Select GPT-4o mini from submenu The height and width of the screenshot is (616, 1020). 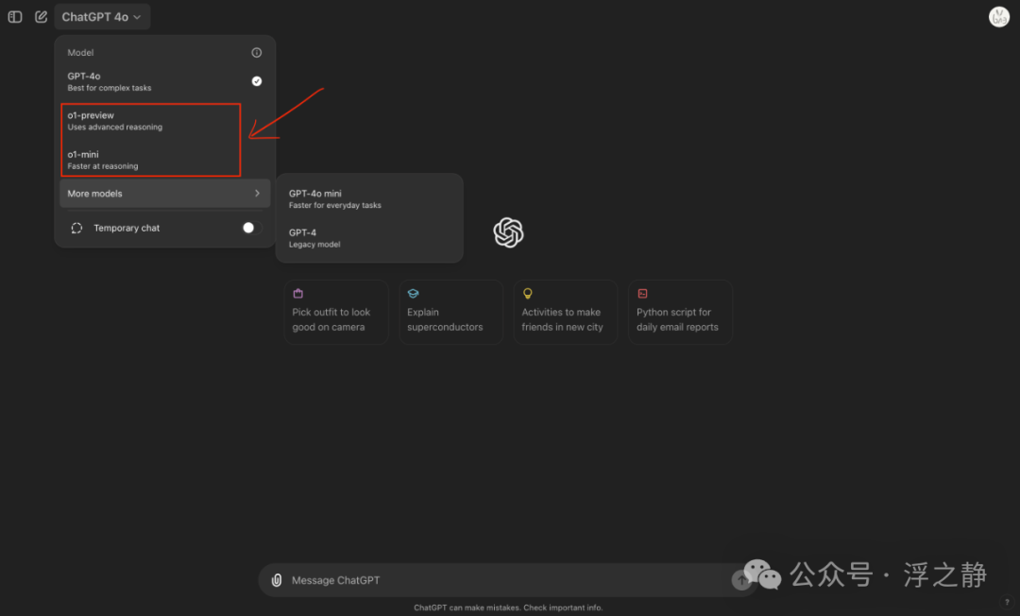click(369, 199)
